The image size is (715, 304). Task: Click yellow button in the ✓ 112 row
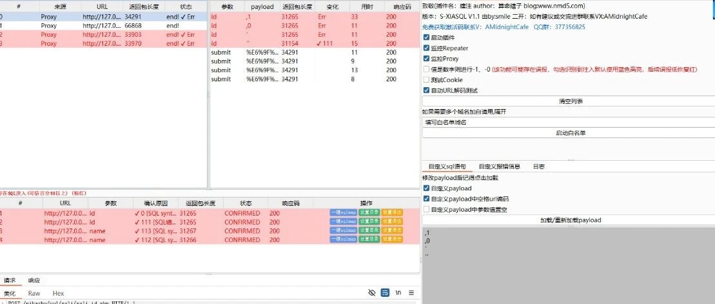tap(392, 239)
